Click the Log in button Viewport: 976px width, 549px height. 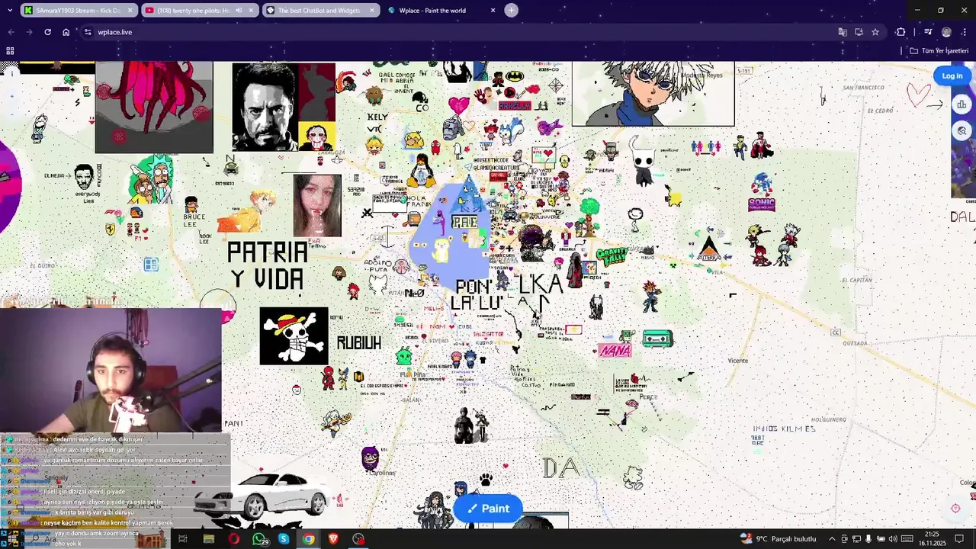click(x=952, y=75)
